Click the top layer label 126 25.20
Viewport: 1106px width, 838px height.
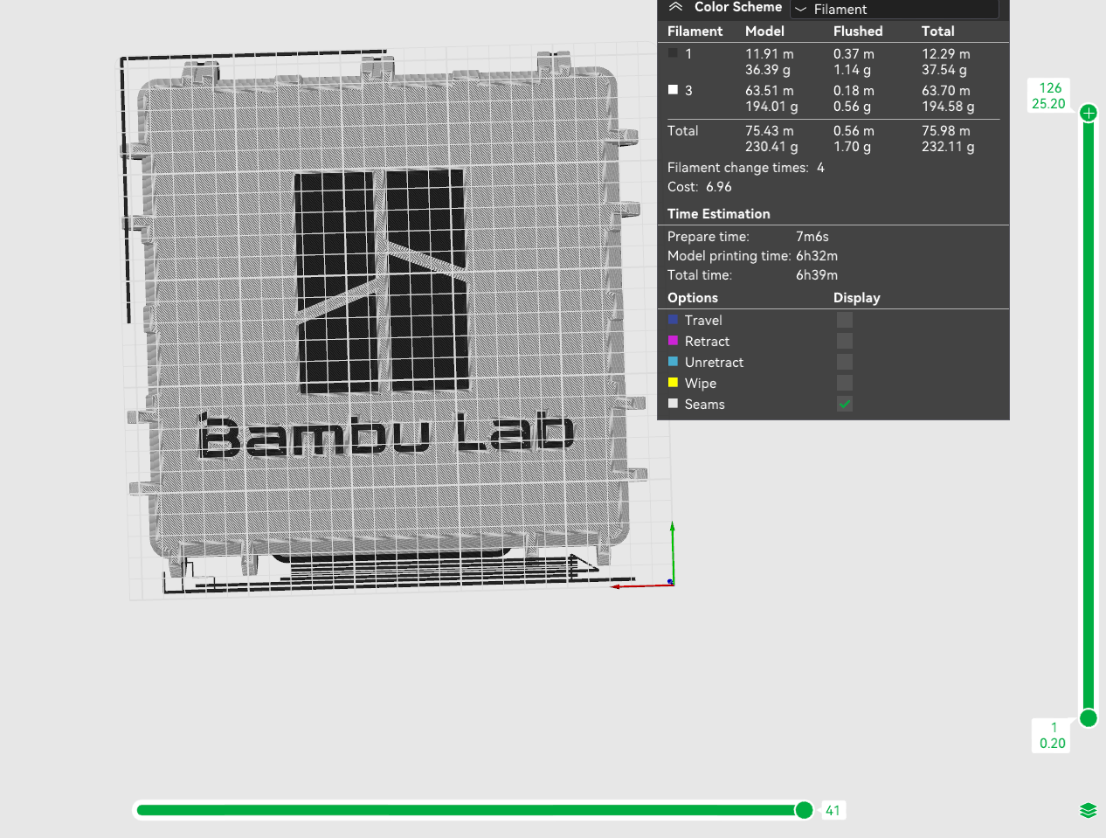(x=1049, y=96)
